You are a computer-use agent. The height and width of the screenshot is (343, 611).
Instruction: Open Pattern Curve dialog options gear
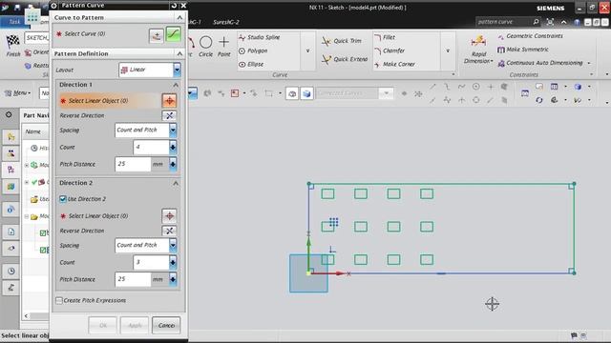(54, 6)
